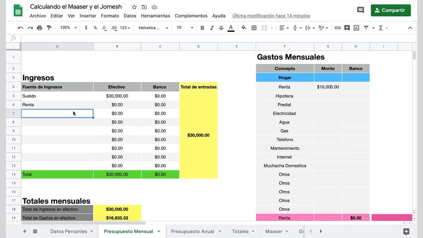Screen dimensions: 423x238
Task: Click the Compartir button
Action: tap(391, 10)
